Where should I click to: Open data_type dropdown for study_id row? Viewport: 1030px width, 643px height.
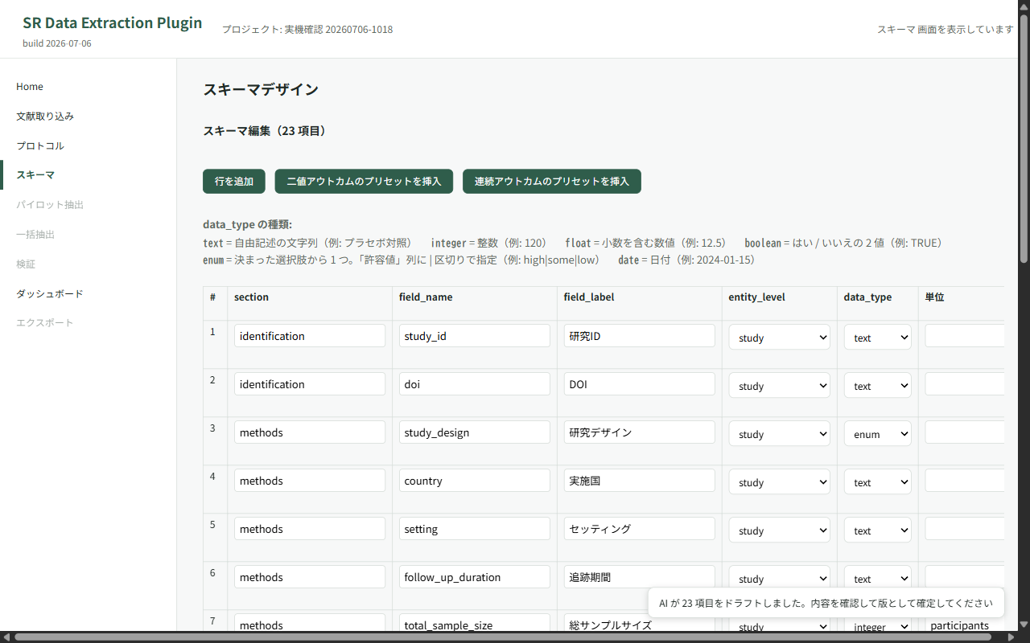pyautogui.click(x=878, y=338)
